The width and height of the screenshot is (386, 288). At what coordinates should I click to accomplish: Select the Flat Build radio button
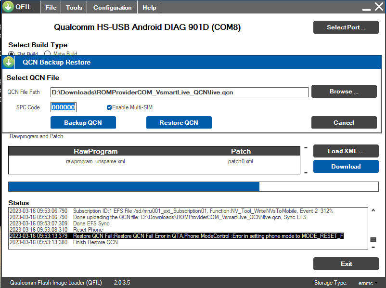click(12, 54)
